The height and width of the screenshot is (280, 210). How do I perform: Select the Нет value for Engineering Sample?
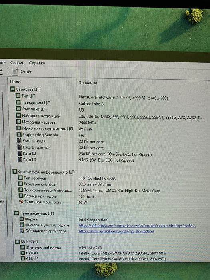coord(82,135)
